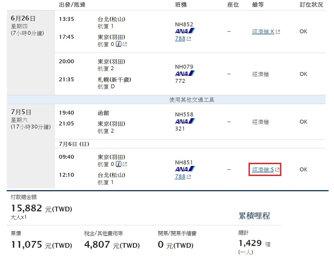Click arrival time 17:45
This screenshot has width=334, height=265.
pyautogui.click(x=67, y=37)
